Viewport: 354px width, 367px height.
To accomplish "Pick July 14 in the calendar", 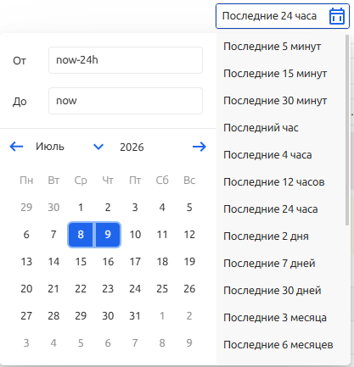I will [53, 262].
